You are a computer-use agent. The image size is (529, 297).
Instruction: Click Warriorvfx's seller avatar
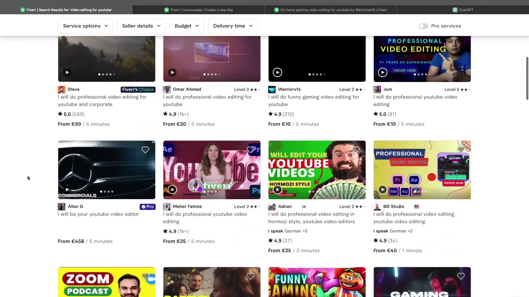pos(272,89)
